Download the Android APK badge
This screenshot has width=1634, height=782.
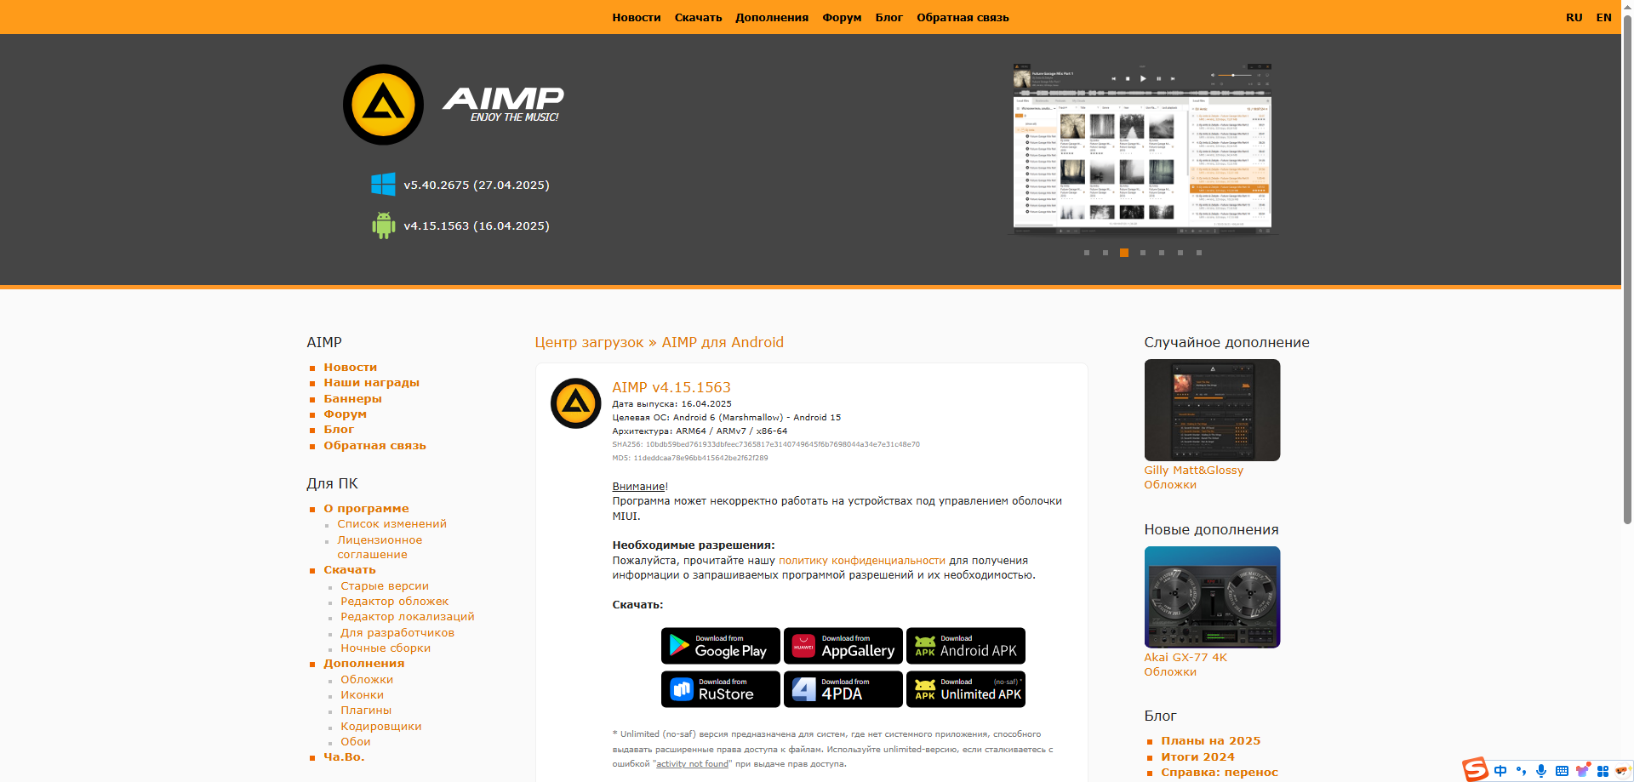pyautogui.click(x=965, y=646)
